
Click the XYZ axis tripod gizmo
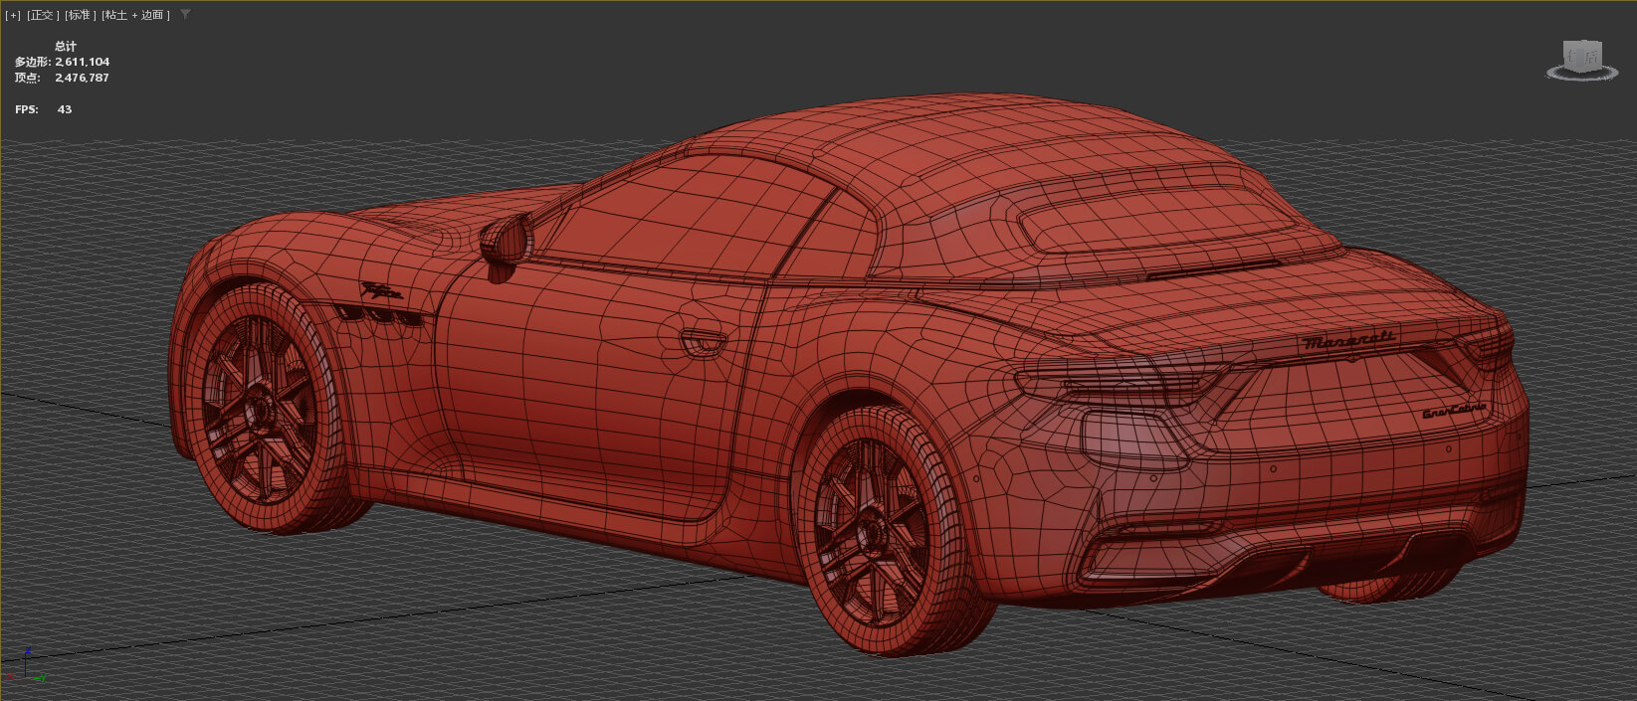click(x=25, y=665)
